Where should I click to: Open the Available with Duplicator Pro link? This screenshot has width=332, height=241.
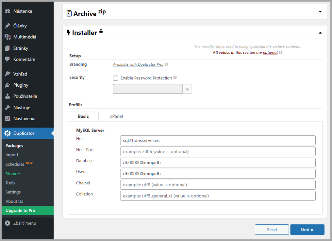pyautogui.click(x=138, y=65)
